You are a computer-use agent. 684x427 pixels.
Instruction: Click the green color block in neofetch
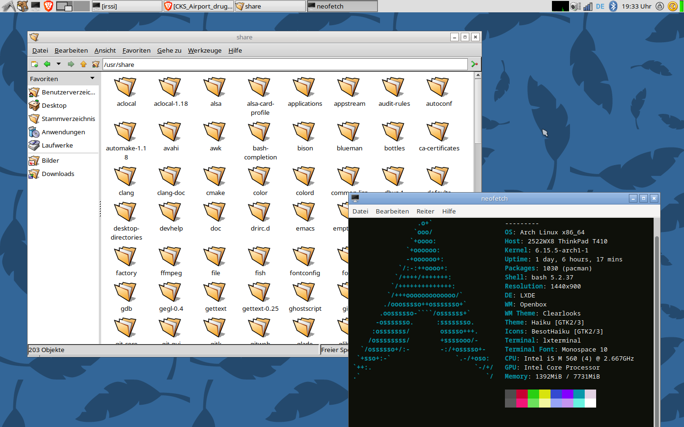[533, 394]
